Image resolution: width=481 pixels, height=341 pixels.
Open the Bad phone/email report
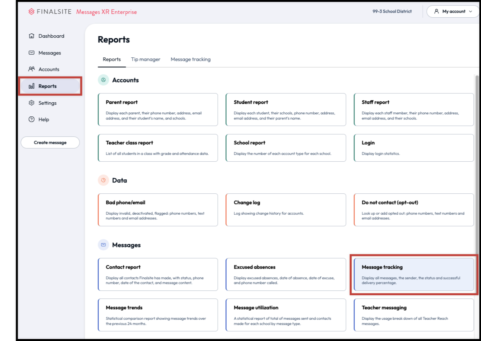click(158, 210)
